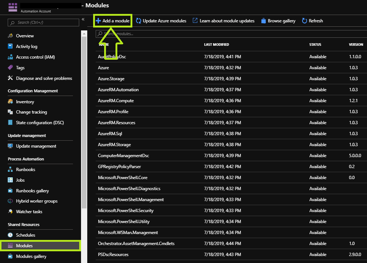
Task: Click the Browse gallery bag icon
Action: (x=264, y=21)
